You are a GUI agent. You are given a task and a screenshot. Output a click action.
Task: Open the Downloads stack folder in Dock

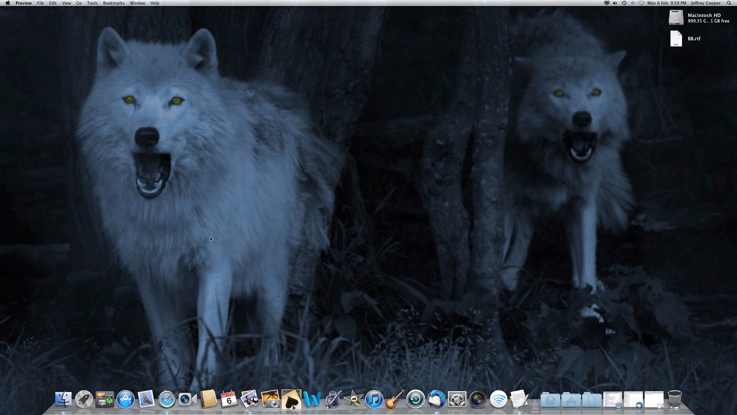[x=550, y=400]
